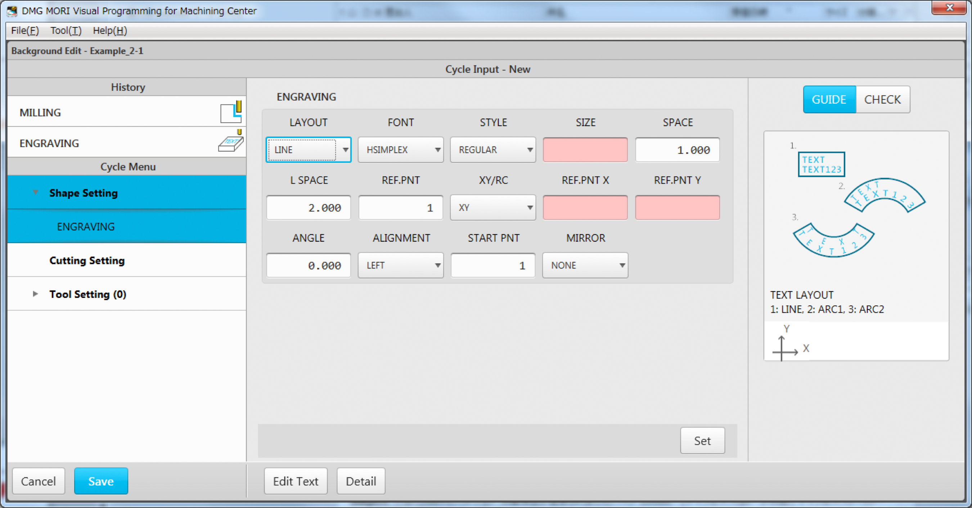Screen dimensions: 972x508
Task: Click the app icon in title bar
Action: (x=12, y=10)
